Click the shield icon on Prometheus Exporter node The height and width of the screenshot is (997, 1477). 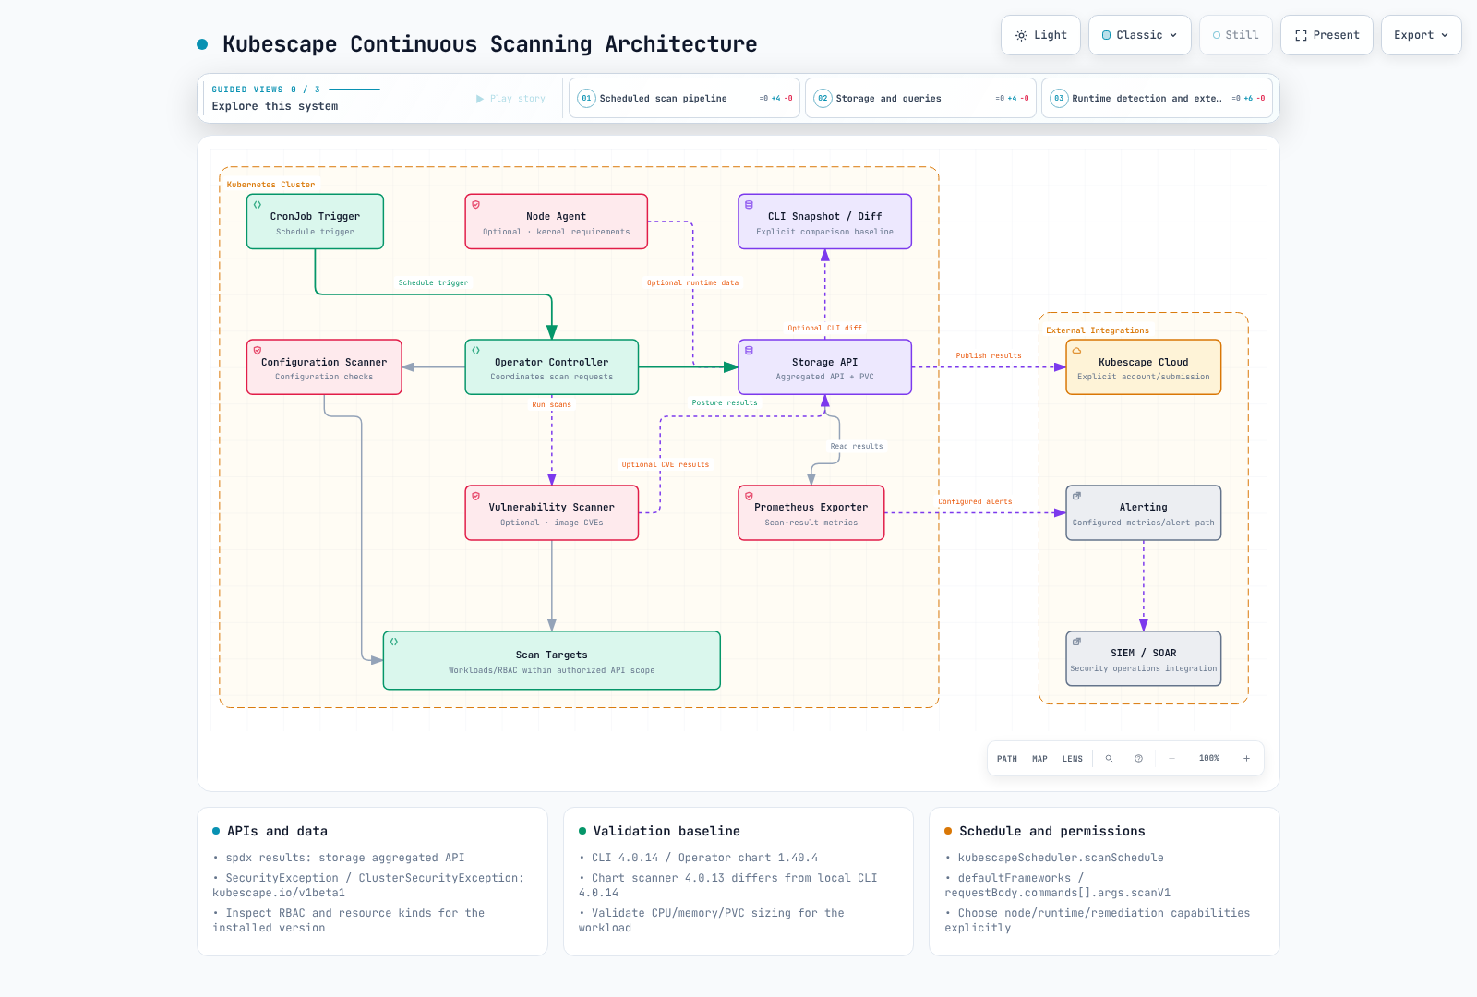pos(749,496)
